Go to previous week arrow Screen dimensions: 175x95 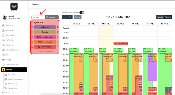tap(65, 17)
